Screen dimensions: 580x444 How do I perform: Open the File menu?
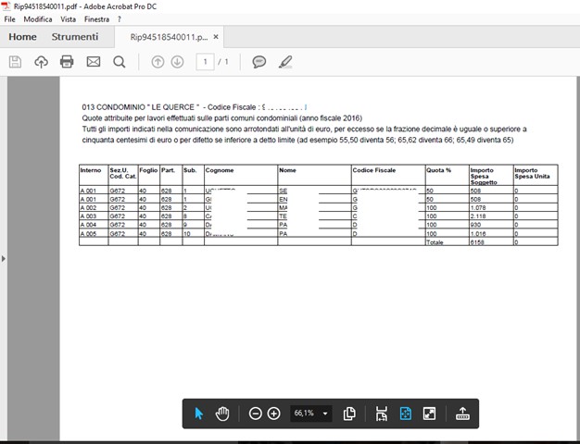[x=9, y=19]
